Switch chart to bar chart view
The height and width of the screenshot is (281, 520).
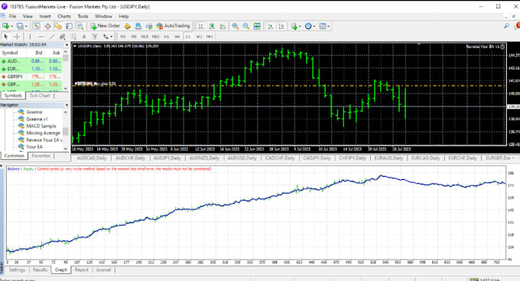coord(201,26)
